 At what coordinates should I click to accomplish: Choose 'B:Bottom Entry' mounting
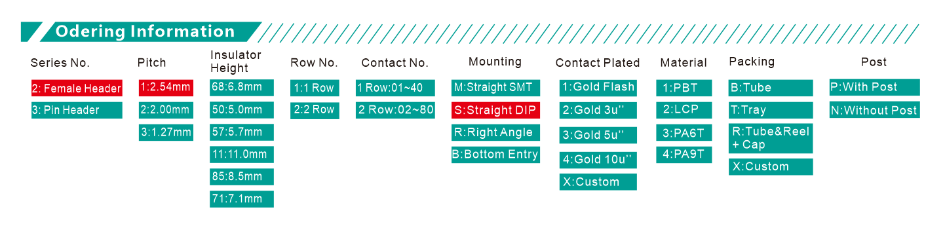[495, 155]
